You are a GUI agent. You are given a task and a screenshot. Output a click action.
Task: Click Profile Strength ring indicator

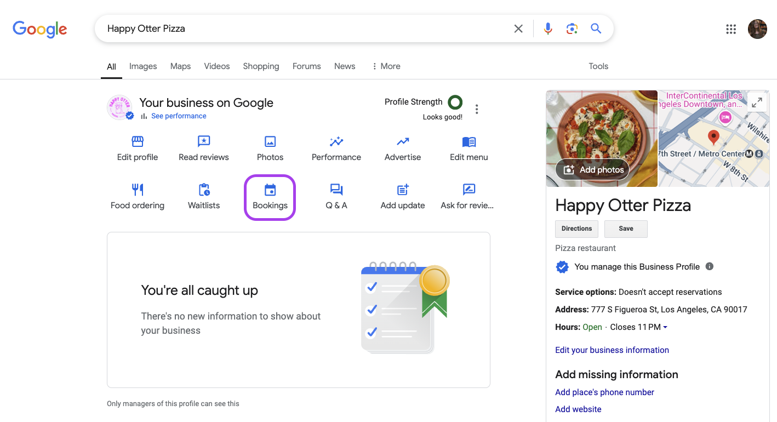pos(455,102)
